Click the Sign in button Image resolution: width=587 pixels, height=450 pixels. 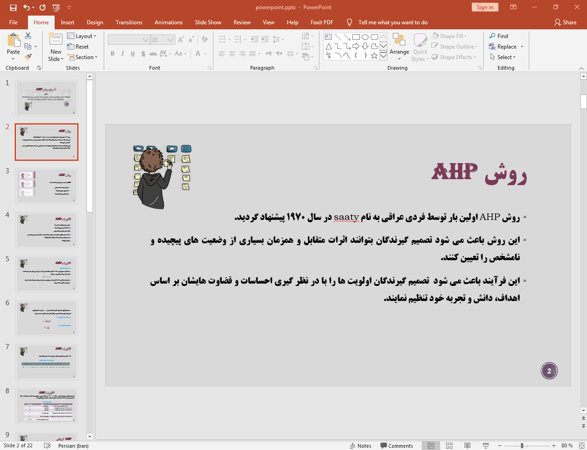485,7
